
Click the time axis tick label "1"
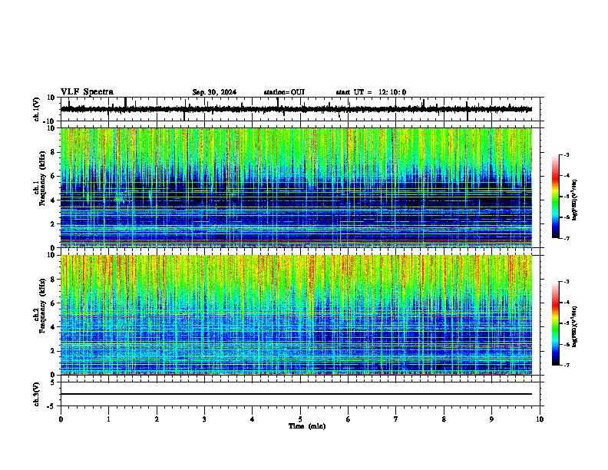(108, 419)
